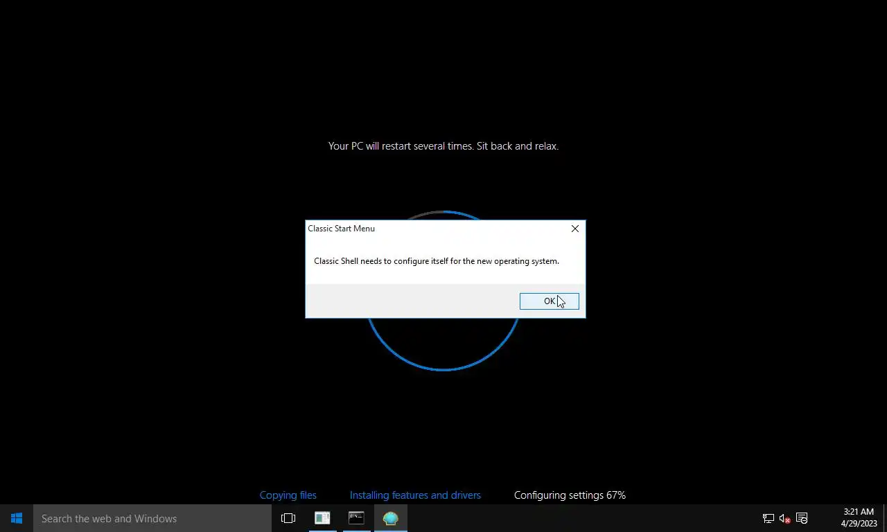This screenshot has height=532, width=887.
Task: Click 'Configuring settings 67%' label
Action: [x=570, y=495]
